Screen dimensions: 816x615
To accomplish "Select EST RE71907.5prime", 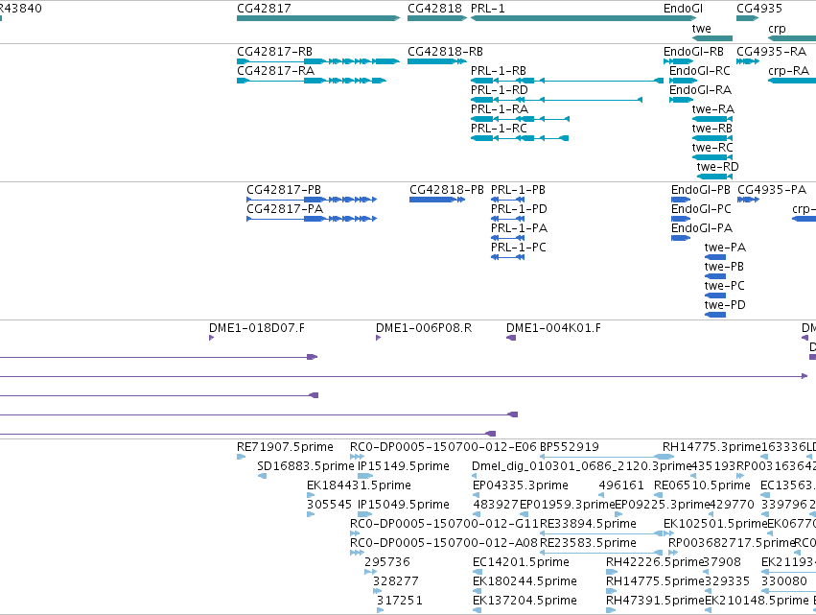I will click(285, 447).
